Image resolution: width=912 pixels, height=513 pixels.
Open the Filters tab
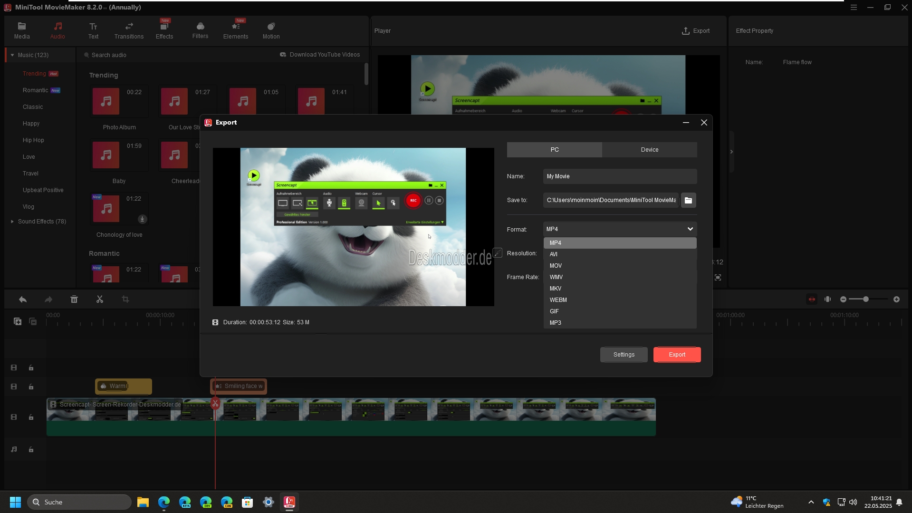200,30
